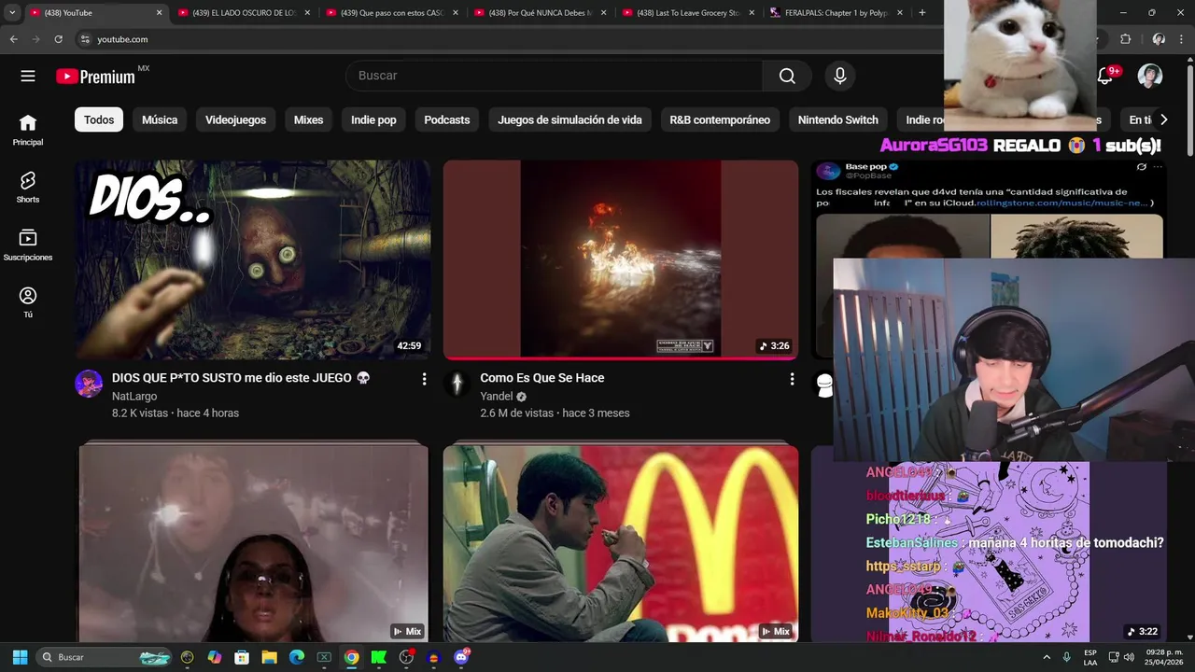Click NatLargo channel avatar
1195x672 pixels.
point(89,384)
